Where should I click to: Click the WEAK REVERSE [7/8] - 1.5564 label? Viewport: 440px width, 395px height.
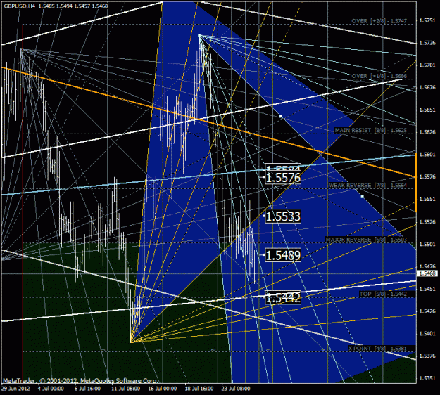click(x=367, y=186)
